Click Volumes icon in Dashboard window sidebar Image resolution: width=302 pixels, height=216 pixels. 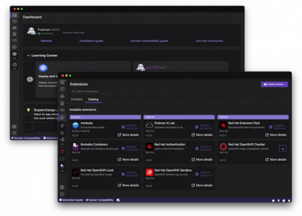pyautogui.click(x=15, y=41)
